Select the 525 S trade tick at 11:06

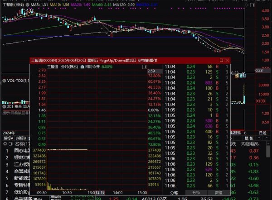pos(196,169)
